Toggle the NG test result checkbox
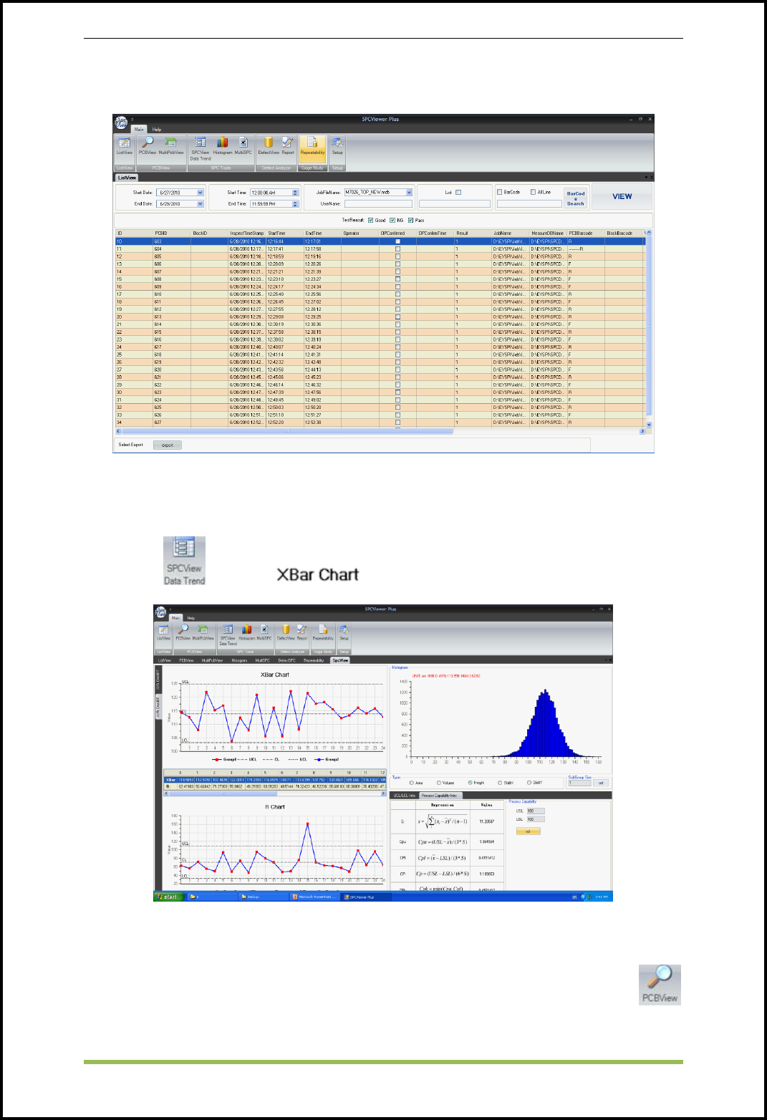This screenshot has width=767, height=1120. point(392,220)
